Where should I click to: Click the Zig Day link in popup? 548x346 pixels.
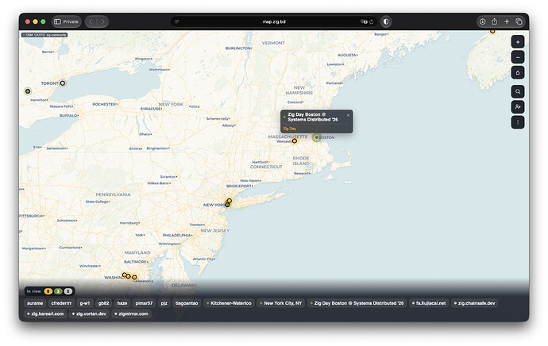290,129
